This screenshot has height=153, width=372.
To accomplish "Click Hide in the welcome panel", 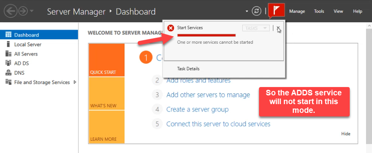I will [346, 134].
